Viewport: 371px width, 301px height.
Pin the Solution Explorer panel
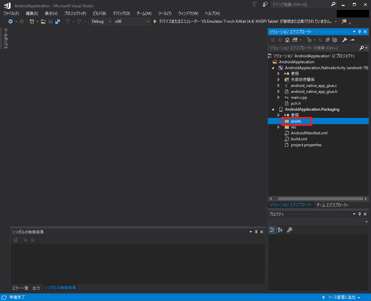click(x=360, y=32)
